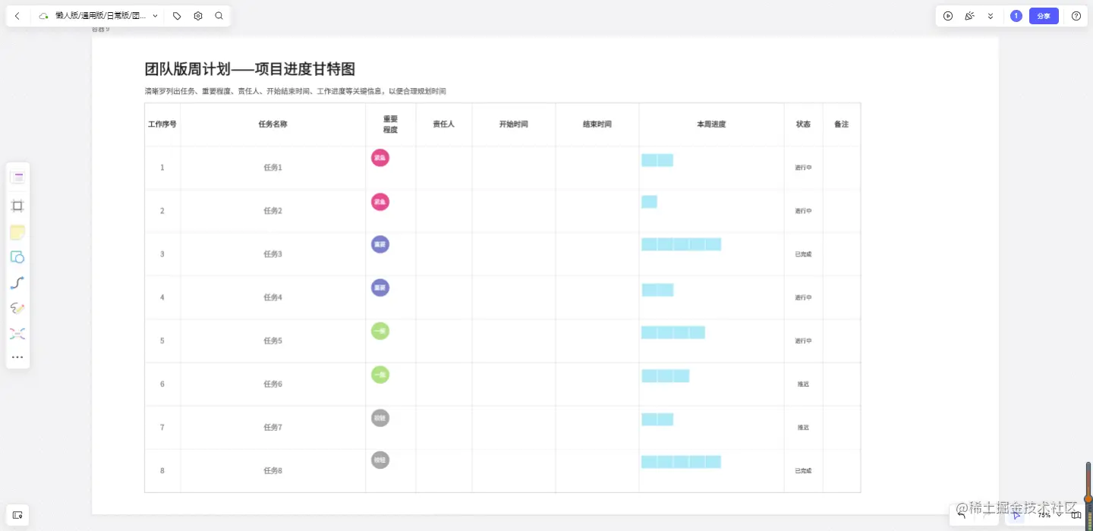Open the frame tool
1093x531 pixels.
[17, 206]
